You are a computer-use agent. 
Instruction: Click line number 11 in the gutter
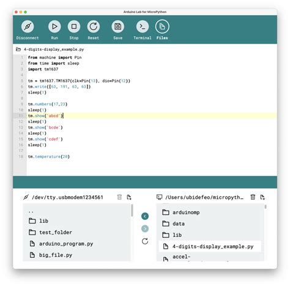[x=21, y=116]
